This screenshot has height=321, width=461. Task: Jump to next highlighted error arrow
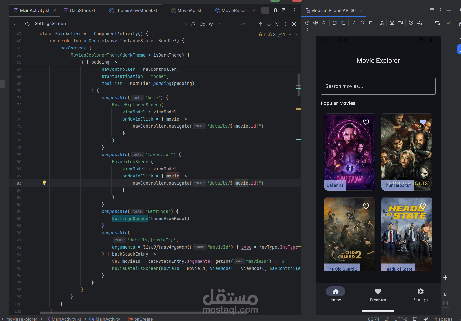[x=297, y=34]
